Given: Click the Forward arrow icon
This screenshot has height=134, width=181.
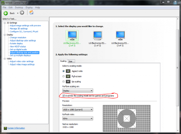Looking at the screenshot, I should point(22,12).
